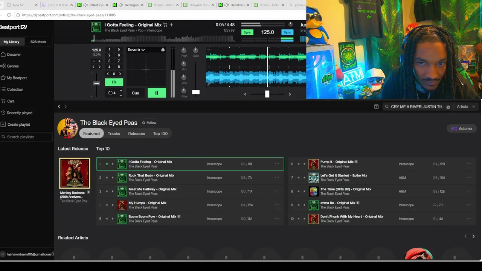Viewport: 482px width, 271px height.
Task: Select the Tracks tab
Action: 114,134
